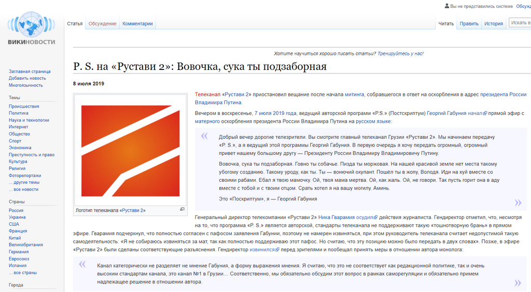
Task: Open the Георгий Габуния link
Action: pos(446,113)
